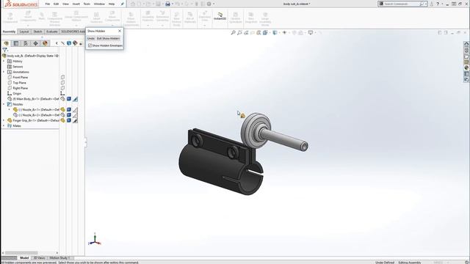Click the Dynamic Annotation Views icon
470x264 pixels.
point(258,32)
